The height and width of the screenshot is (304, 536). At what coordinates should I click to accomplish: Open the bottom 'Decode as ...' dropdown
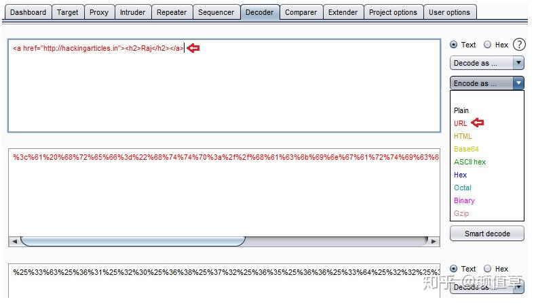point(486,287)
